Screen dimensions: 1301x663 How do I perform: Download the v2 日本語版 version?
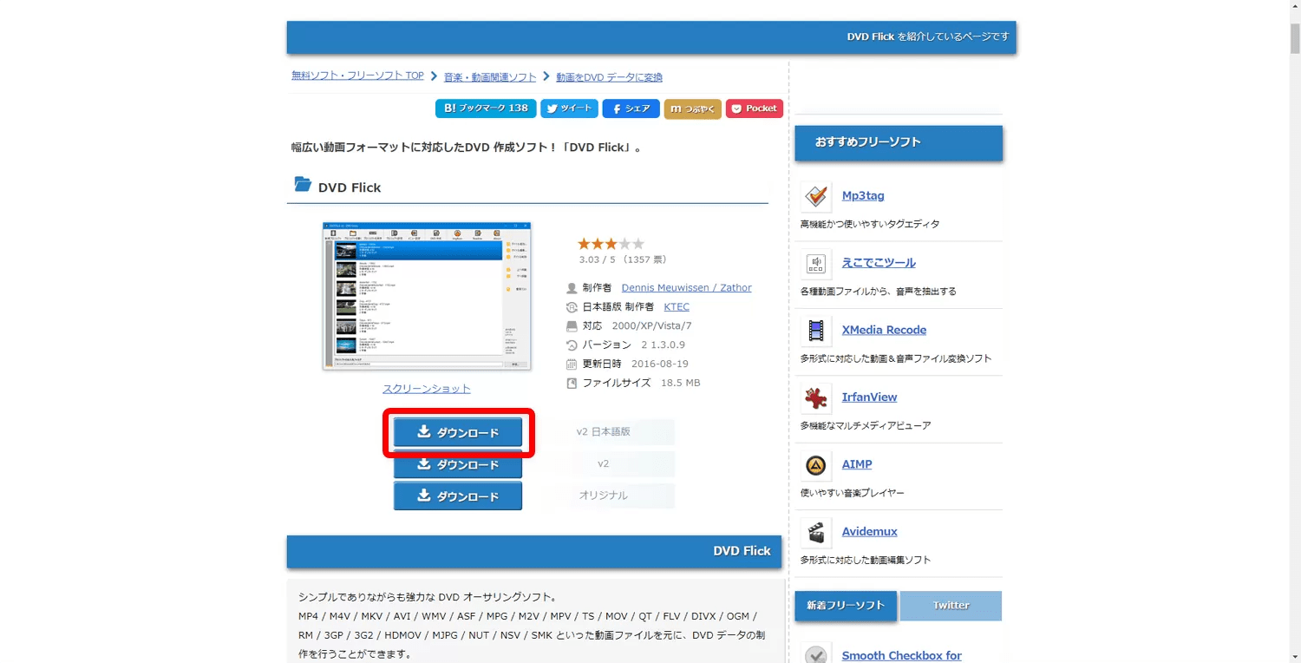click(458, 432)
